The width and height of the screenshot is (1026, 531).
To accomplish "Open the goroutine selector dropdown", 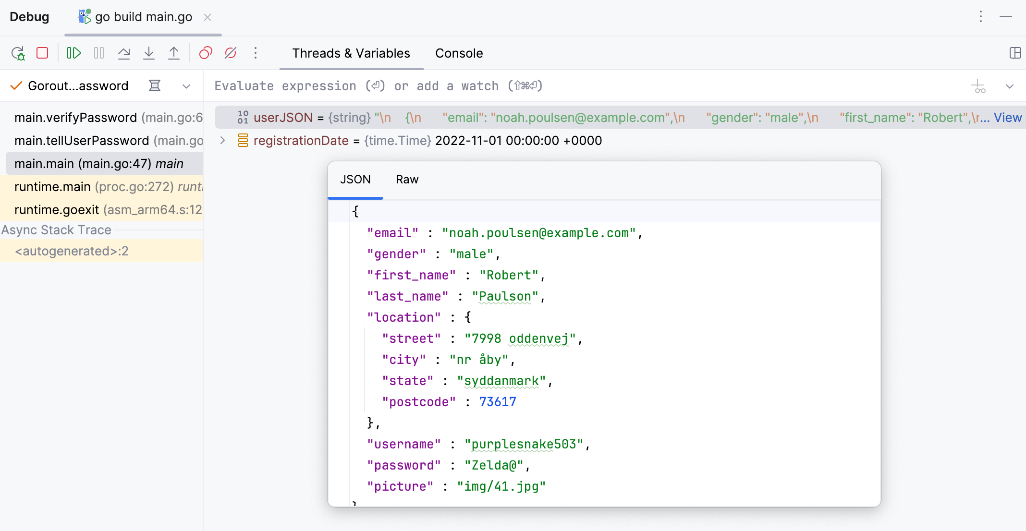I will 186,86.
